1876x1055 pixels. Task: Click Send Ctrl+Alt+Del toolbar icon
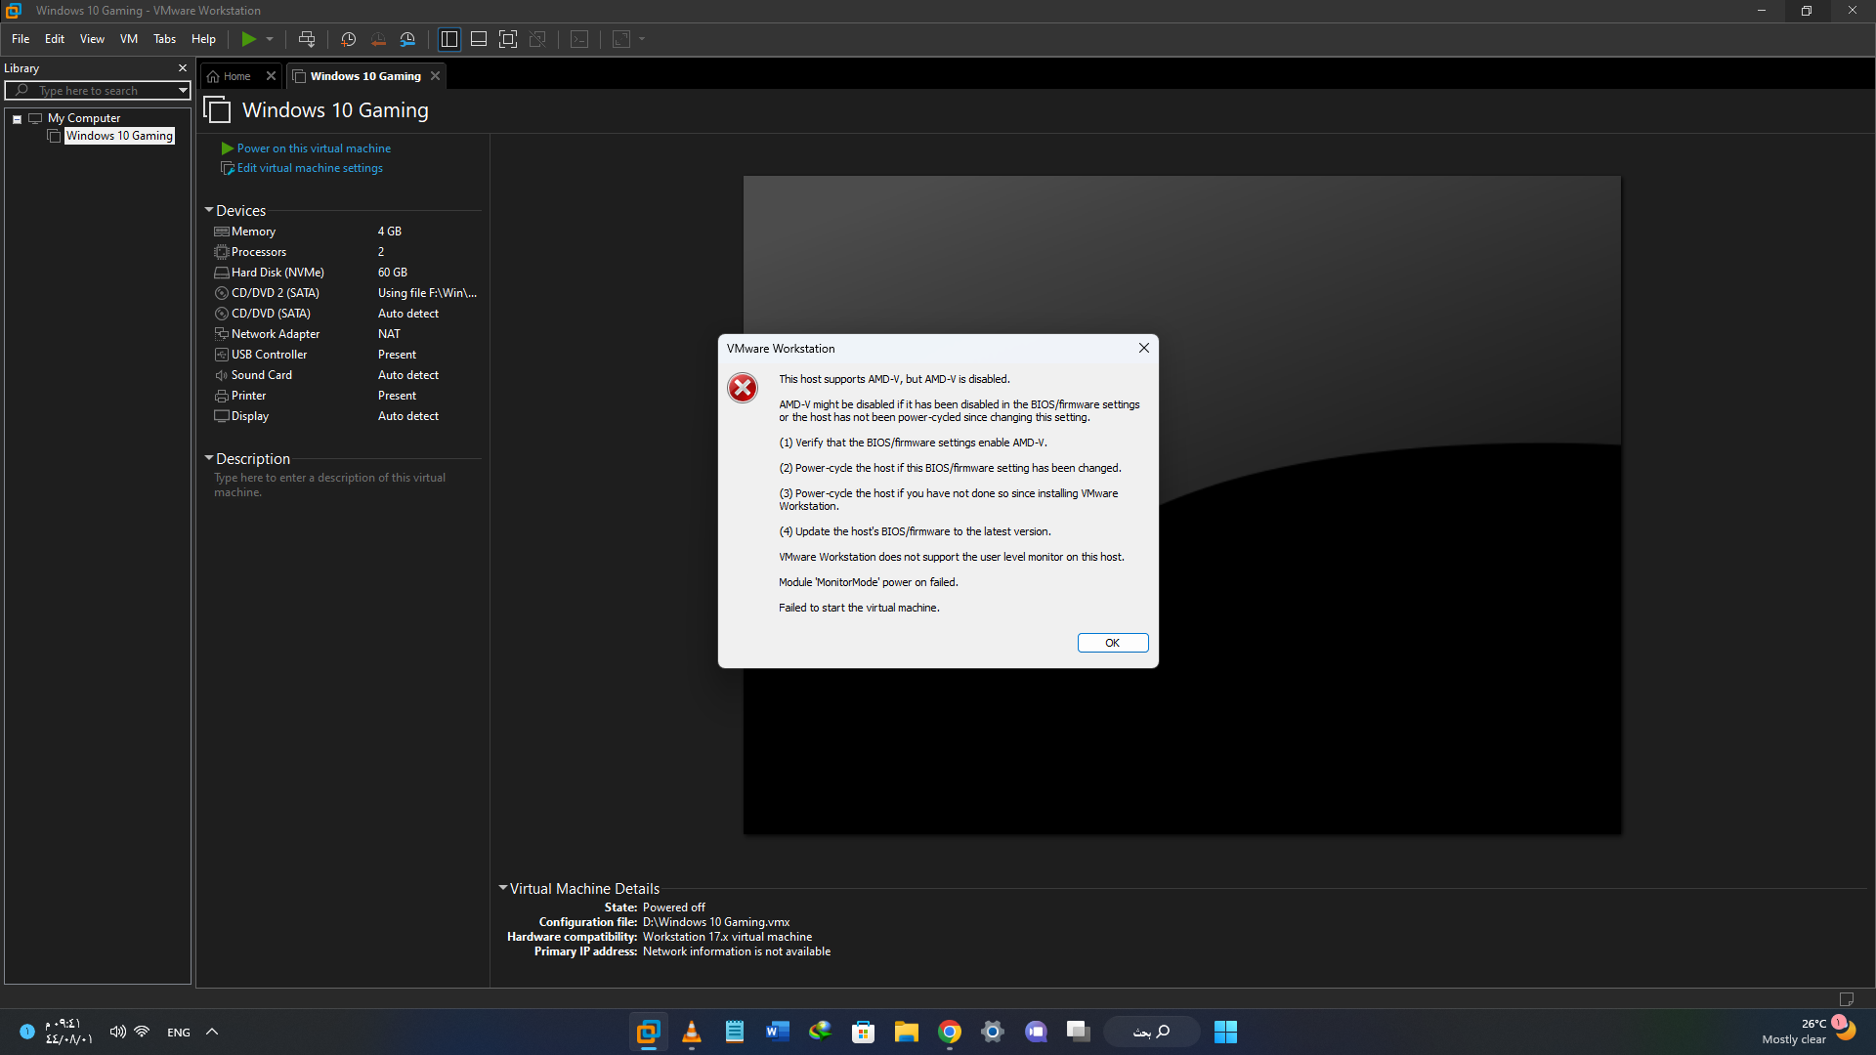(307, 39)
